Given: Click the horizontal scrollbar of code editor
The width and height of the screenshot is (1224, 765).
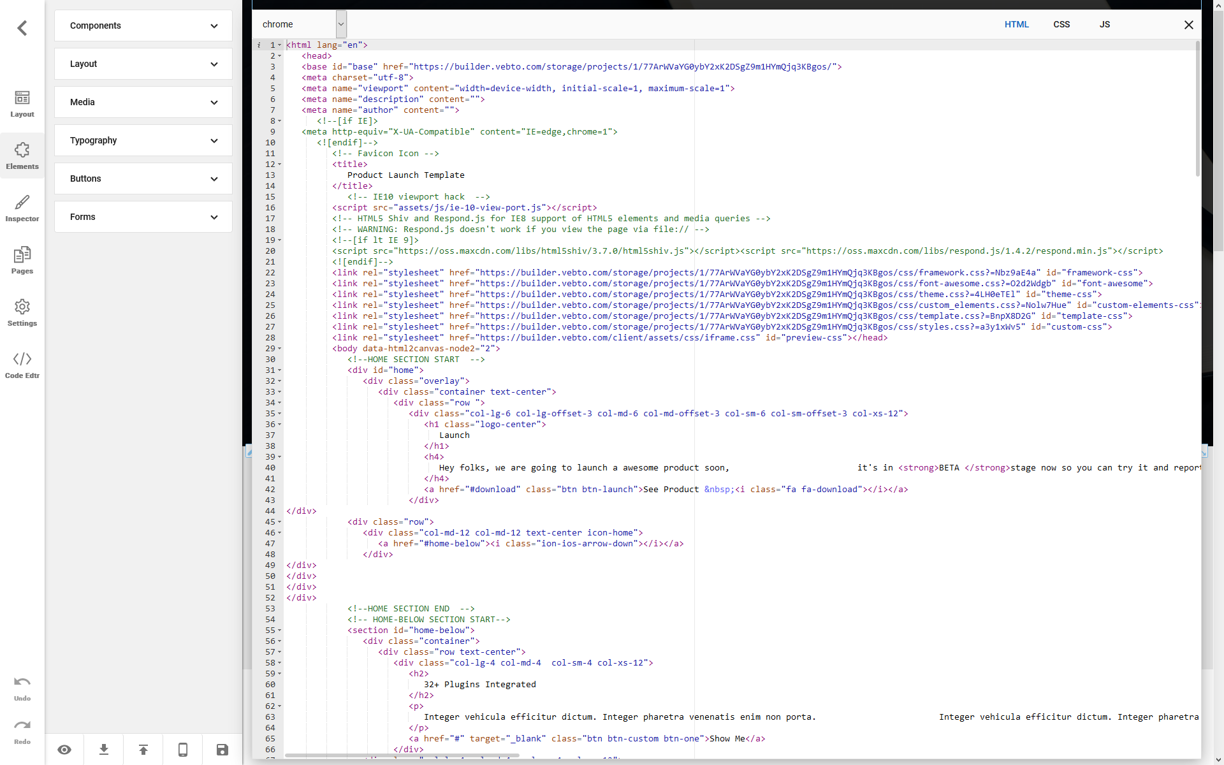Looking at the screenshot, I should tap(402, 755).
